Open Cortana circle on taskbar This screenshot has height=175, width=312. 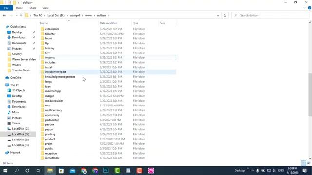pos(27,171)
